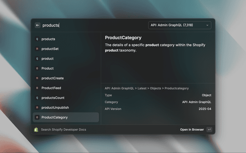The image size is (246, 153).
Task: Click the object icon beside Product
Action: point(37,68)
